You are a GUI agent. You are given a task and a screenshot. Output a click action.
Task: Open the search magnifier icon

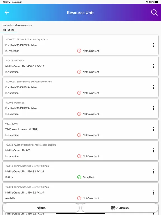pos(154,13)
